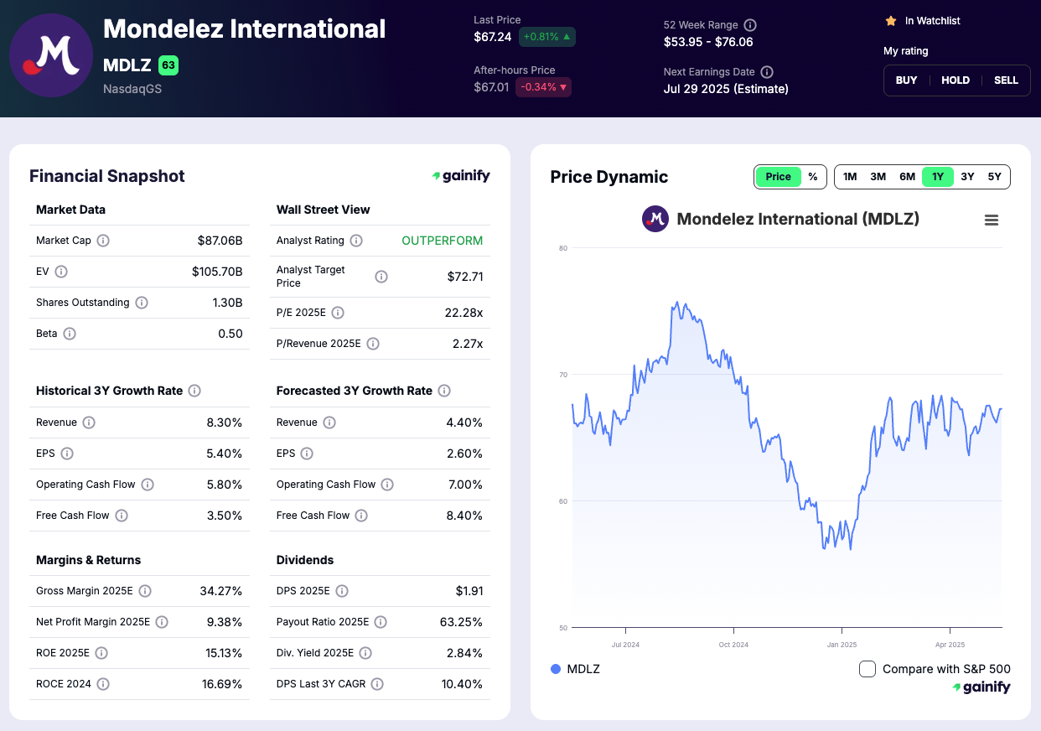The image size is (1041, 731).
Task: Click the 22.28x P/E value
Action: click(x=464, y=313)
